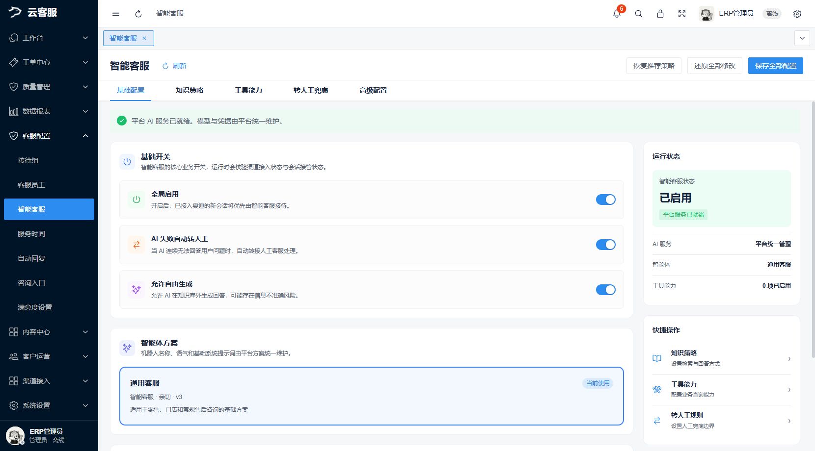Open 服务时间 in the sidebar
This screenshot has height=451, width=815.
tap(49, 234)
